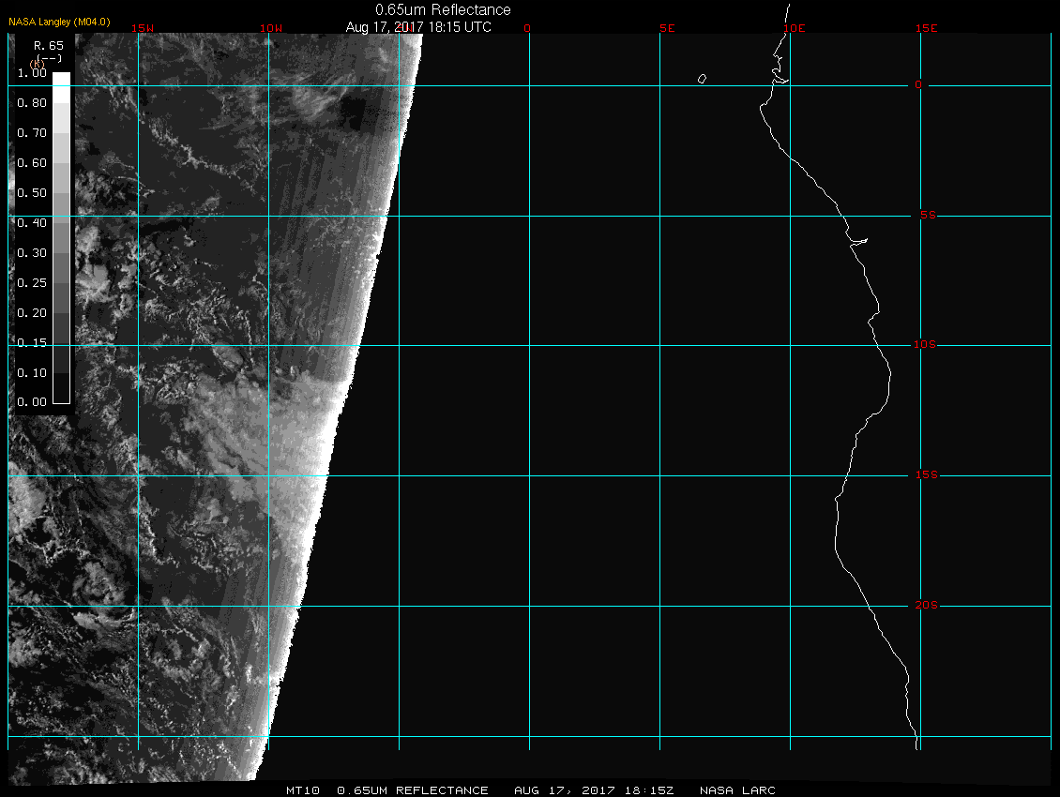This screenshot has width=1060, height=797.
Task: Click the 0.20 value on reflectance scale
Action: click(x=32, y=312)
